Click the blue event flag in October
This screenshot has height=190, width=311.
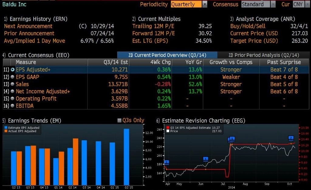(291, 138)
